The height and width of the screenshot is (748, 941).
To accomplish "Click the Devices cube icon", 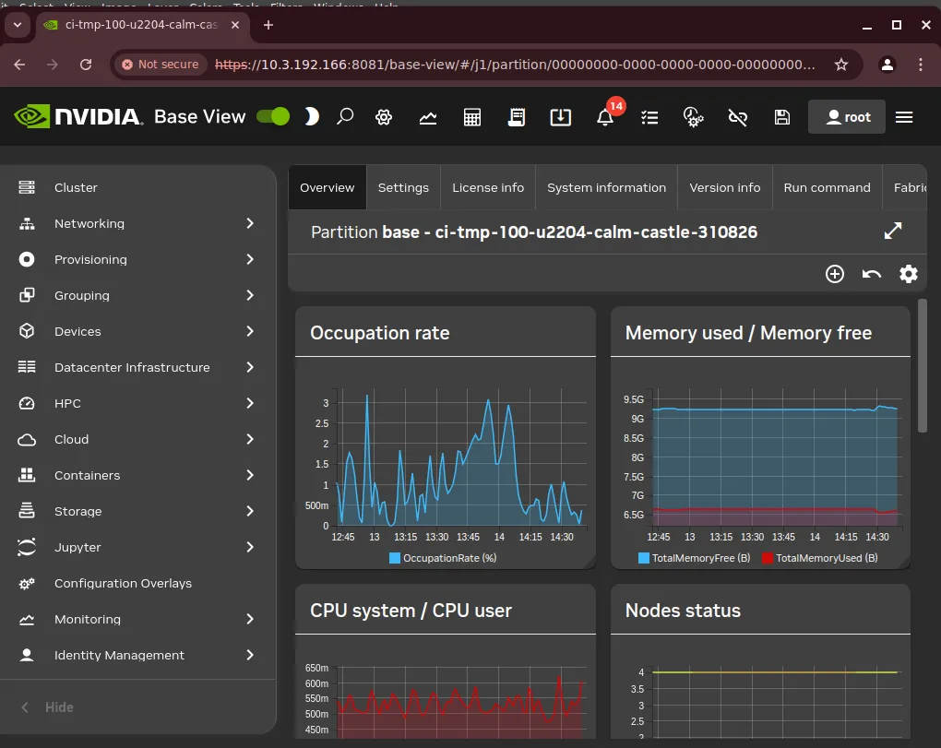I will coord(27,331).
